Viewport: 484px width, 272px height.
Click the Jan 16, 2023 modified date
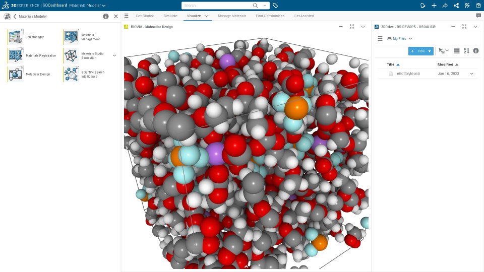[x=448, y=74]
